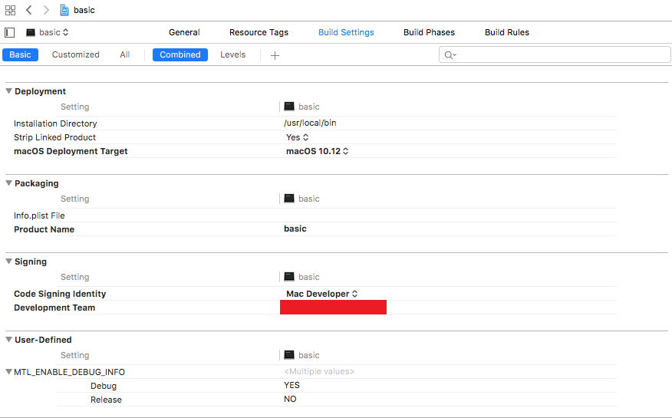Click the build settings search field
Screen dimensions: 672x418
(560, 55)
